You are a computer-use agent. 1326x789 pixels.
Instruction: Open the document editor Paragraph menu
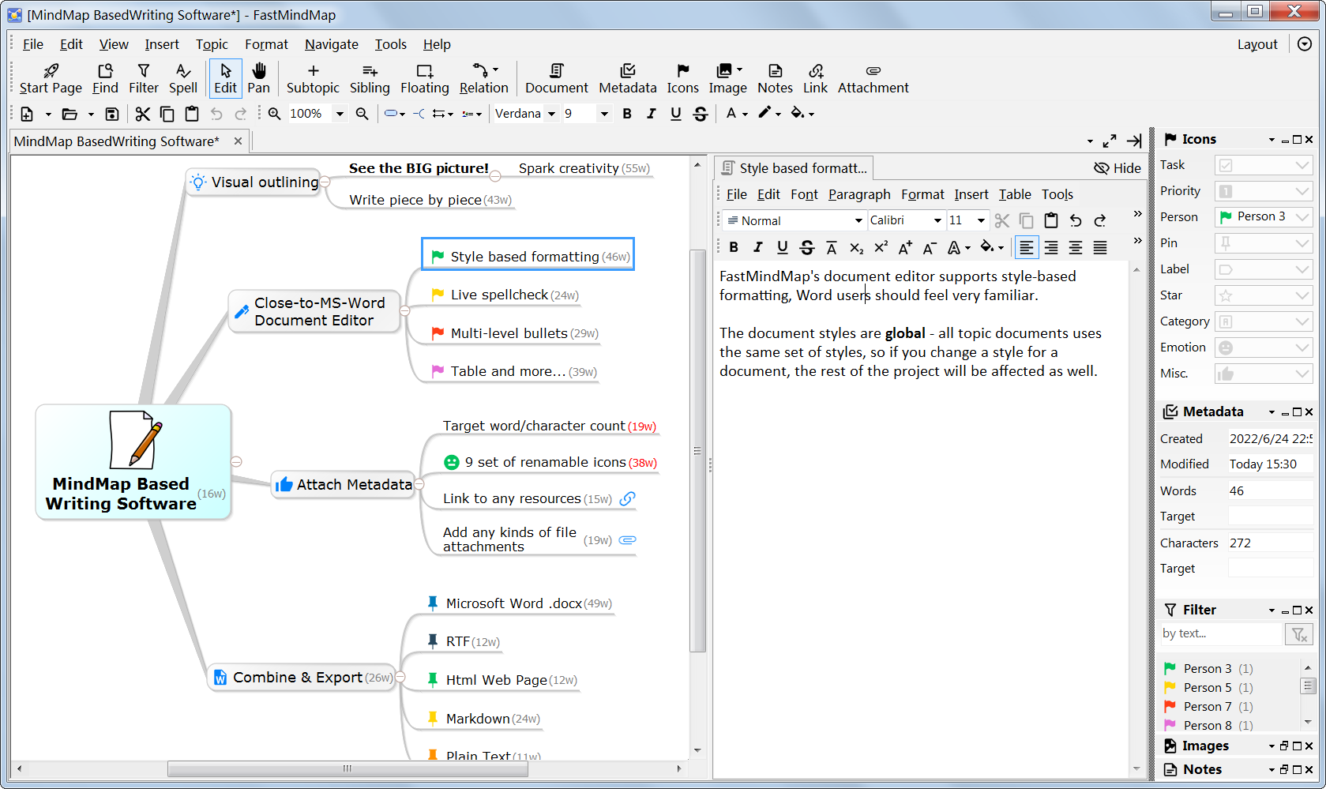859,194
